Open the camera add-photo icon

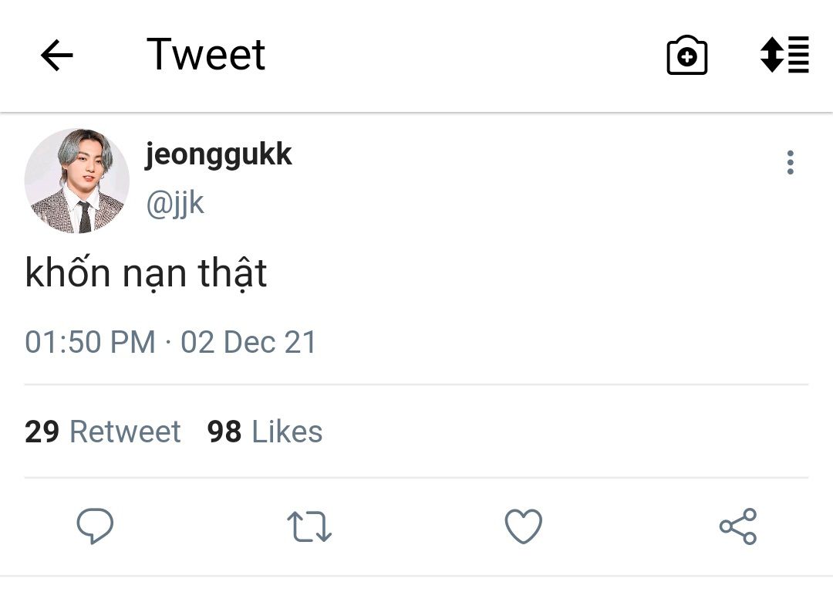pyautogui.click(x=686, y=56)
